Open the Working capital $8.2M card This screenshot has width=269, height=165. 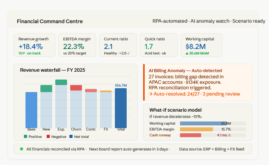click(x=202, y=45)
